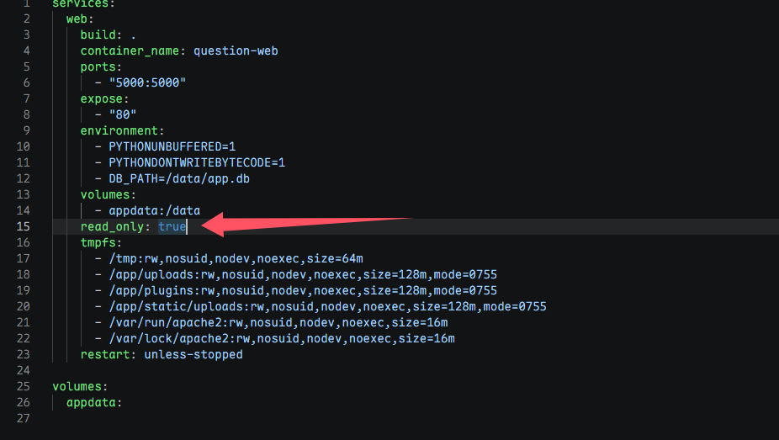The height and width of the screenshot is (440, 779).
Task: Click the 'question-web' value
Action: [236, 50]
